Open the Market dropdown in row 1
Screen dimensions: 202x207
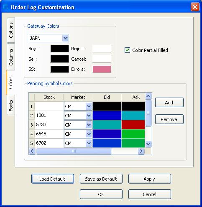click(89, 106)
